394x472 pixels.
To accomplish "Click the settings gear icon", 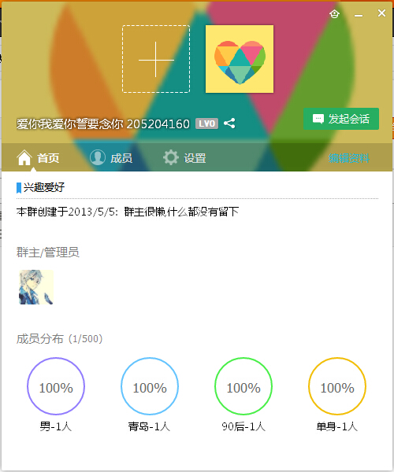I will pos(171,157).
